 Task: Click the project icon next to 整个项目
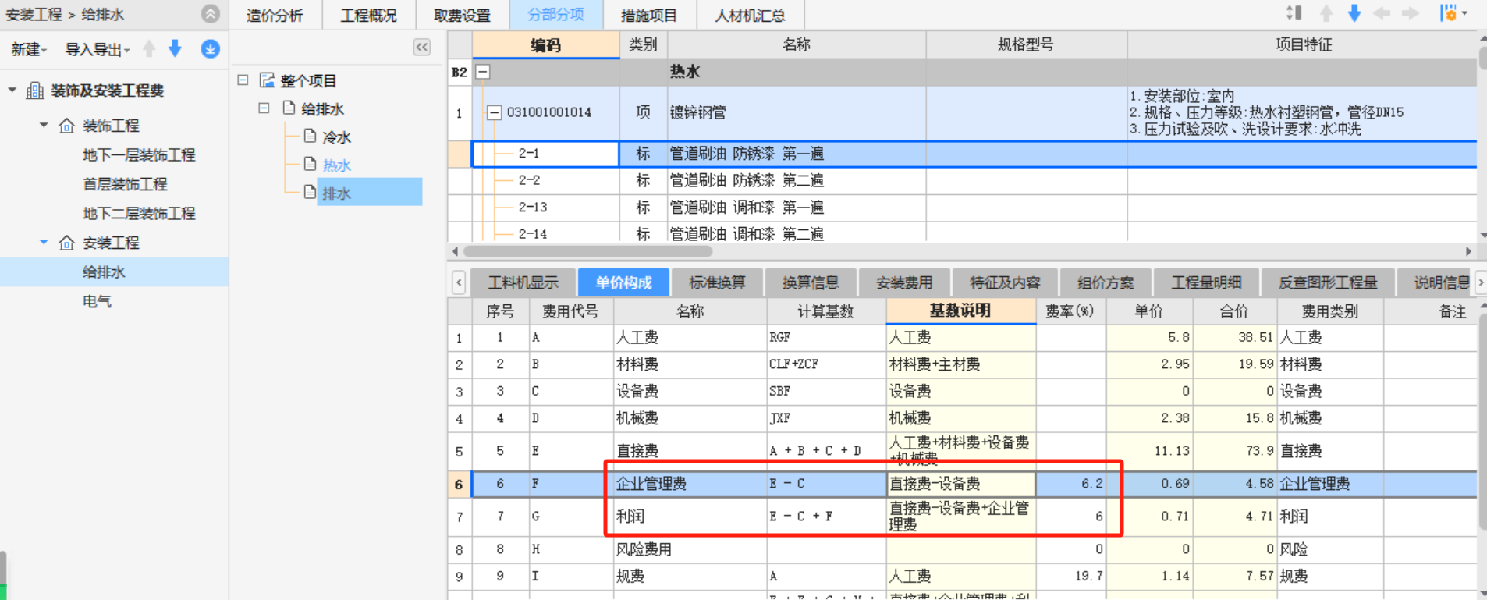[268, 80]
